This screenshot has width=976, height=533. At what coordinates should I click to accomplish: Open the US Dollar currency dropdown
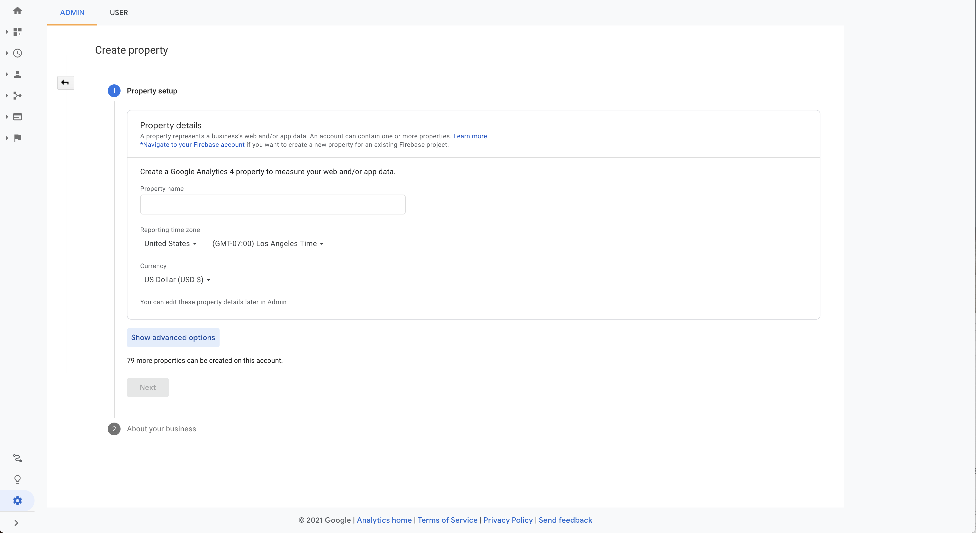coord(177,280)
